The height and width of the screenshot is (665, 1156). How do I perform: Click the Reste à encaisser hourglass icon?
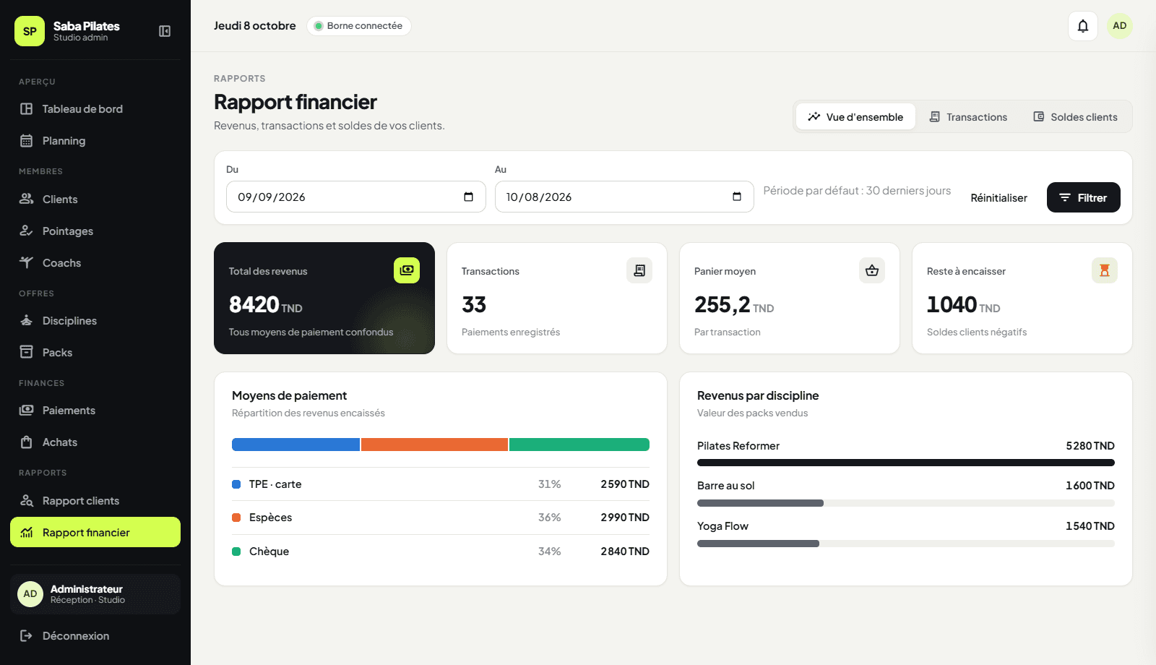click(x=1105, y=270)
